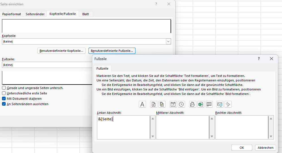Uncheck Mit Dokument skalieren
This screenshot has width=282, height=153.
pos(4,99)
